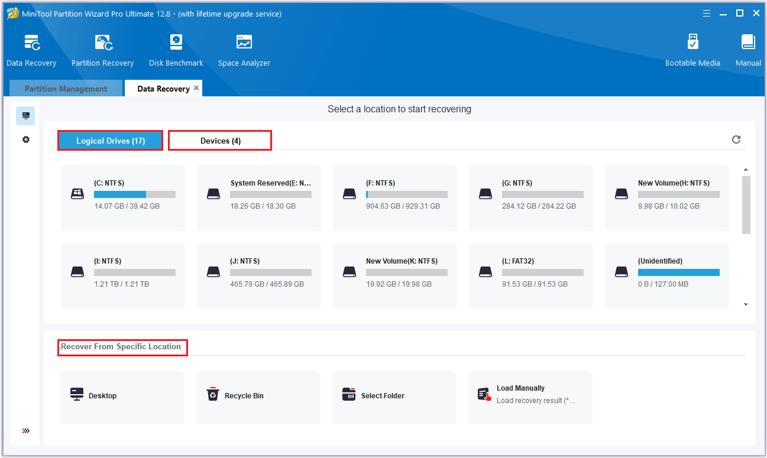
Task: Click 1.21 TB / 1.21 TB text
Action: 121,284
